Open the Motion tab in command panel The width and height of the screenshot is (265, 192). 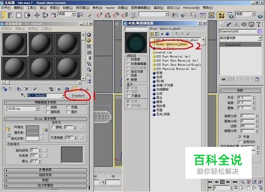click(244, 24)
